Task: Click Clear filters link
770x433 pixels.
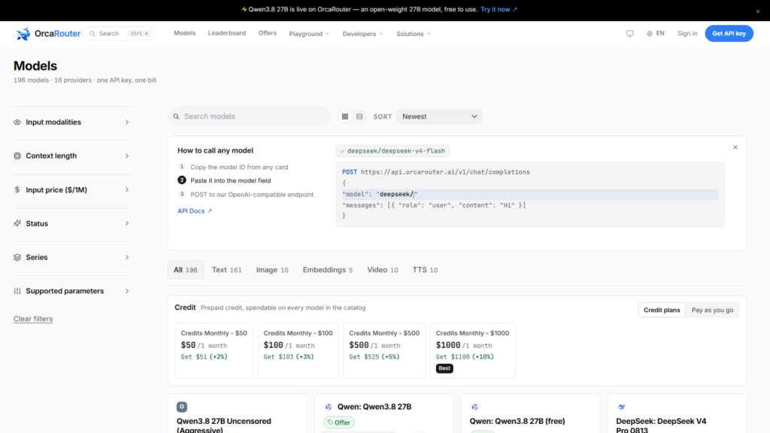Action: pos(33,319)
